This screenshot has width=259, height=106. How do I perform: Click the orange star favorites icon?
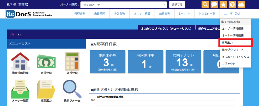click(x=224, y=5)
